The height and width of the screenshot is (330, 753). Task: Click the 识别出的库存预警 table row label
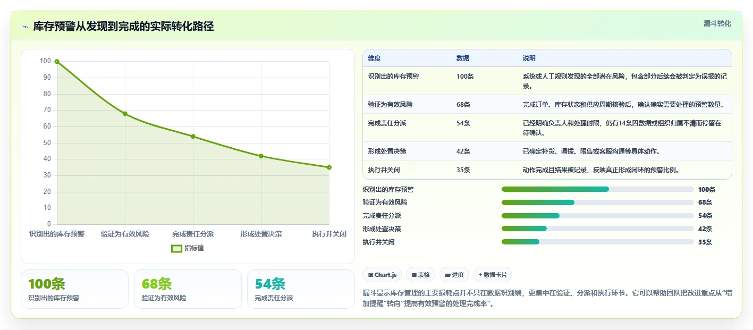393,77
